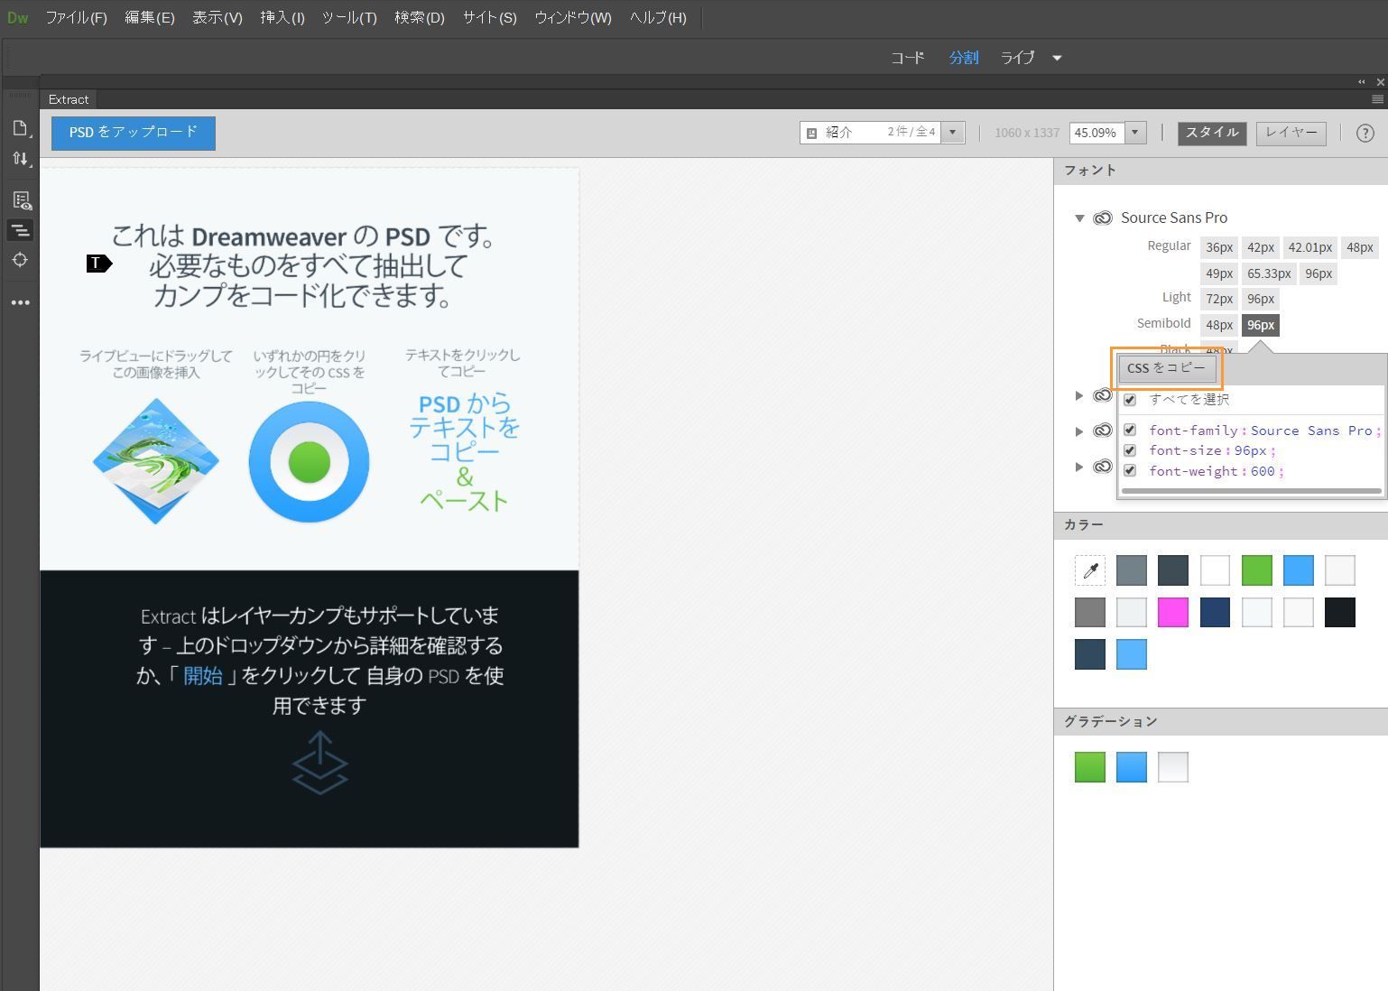Click the PSD をアップロード button
Viewport: 1388px width, 991px height.
pos(134,133)
